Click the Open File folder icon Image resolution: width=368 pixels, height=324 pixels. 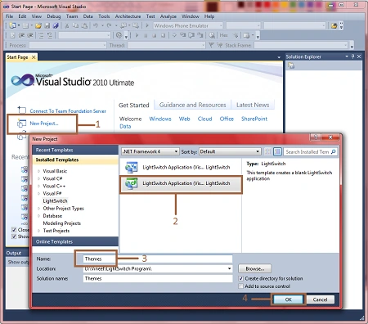(x=38, y=25)
